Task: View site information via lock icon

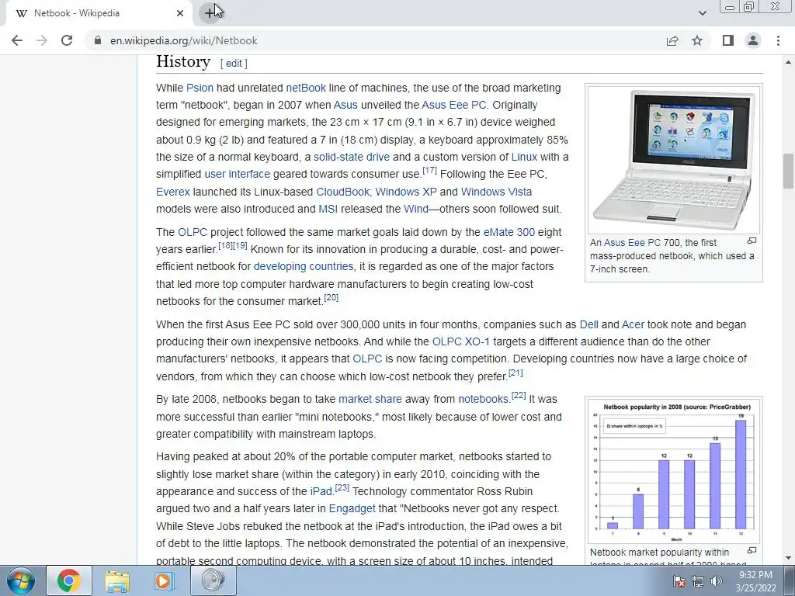Action: click(x=98, y=40)
